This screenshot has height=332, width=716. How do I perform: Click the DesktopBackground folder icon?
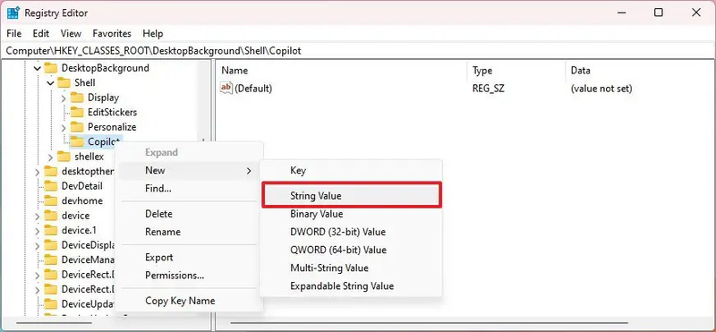click(x=51, y=68)
